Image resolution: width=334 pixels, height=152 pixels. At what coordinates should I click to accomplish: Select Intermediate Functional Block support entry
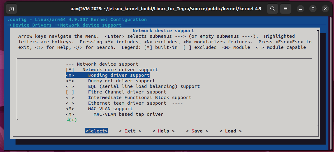click(x=139, y=98)
